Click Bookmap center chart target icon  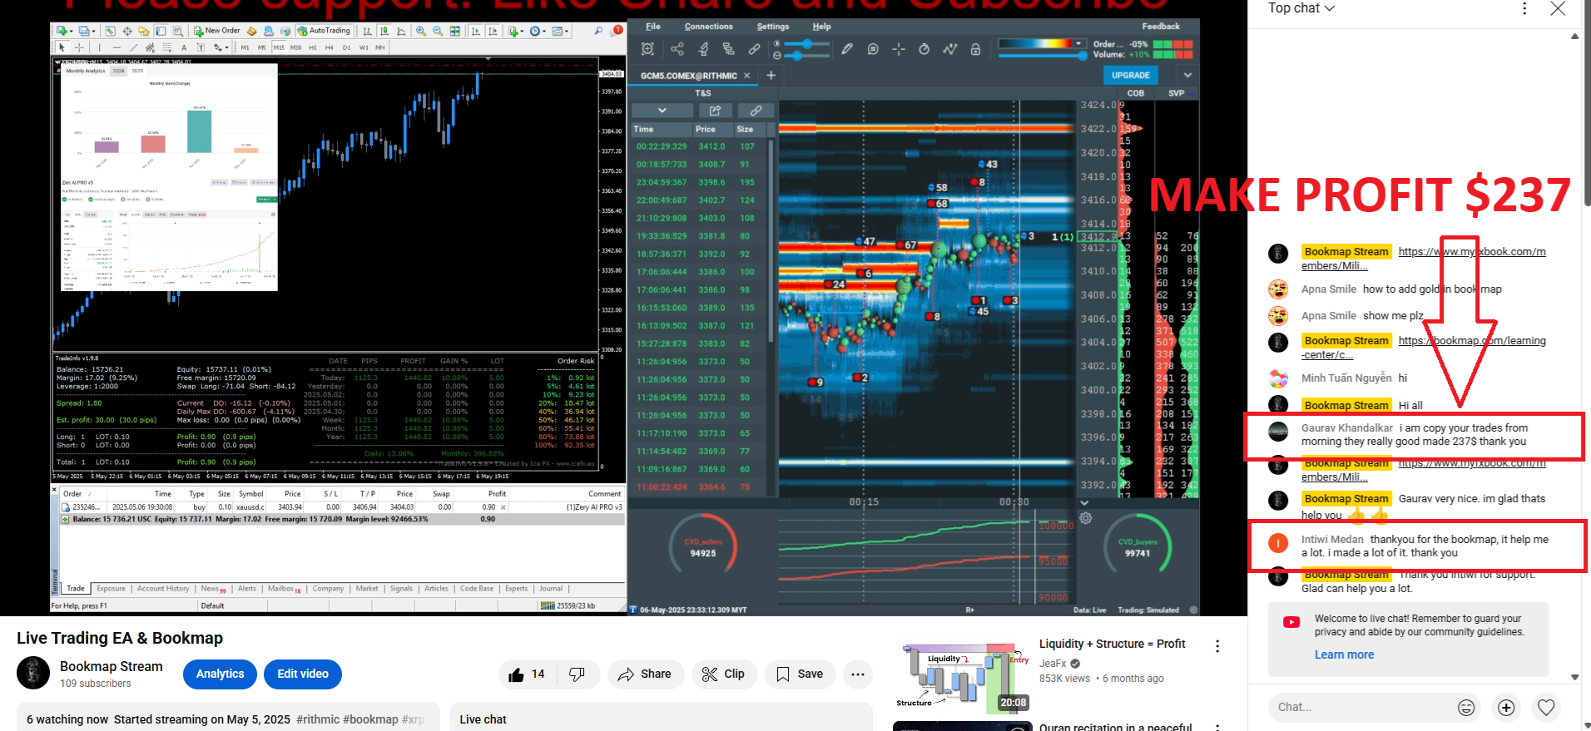click(647, 49)
